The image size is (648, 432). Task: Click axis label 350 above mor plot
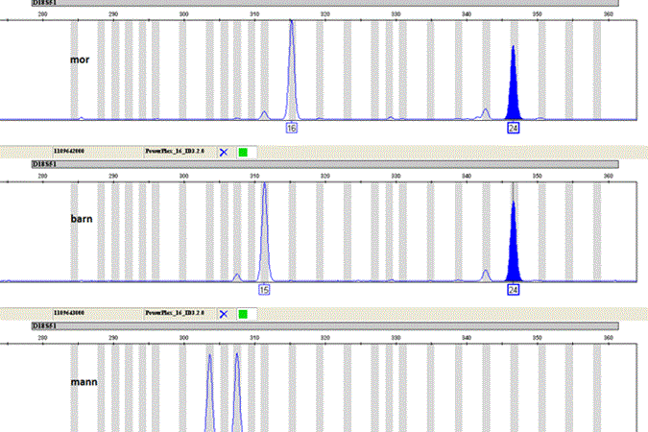pyautogui.click(x=538, y=14)
